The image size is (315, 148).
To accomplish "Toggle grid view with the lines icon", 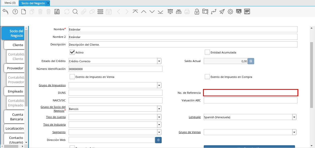I will (100, 12).
